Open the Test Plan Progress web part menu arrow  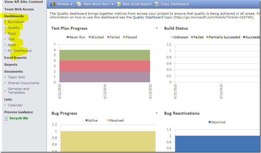click(157, 28)
